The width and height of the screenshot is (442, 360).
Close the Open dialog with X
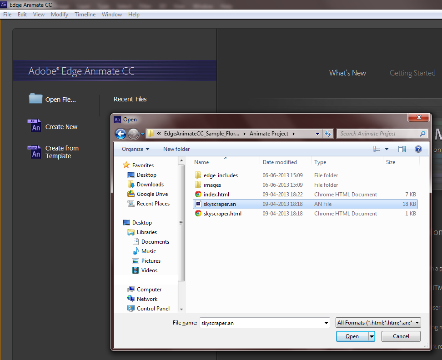(419, 117)
